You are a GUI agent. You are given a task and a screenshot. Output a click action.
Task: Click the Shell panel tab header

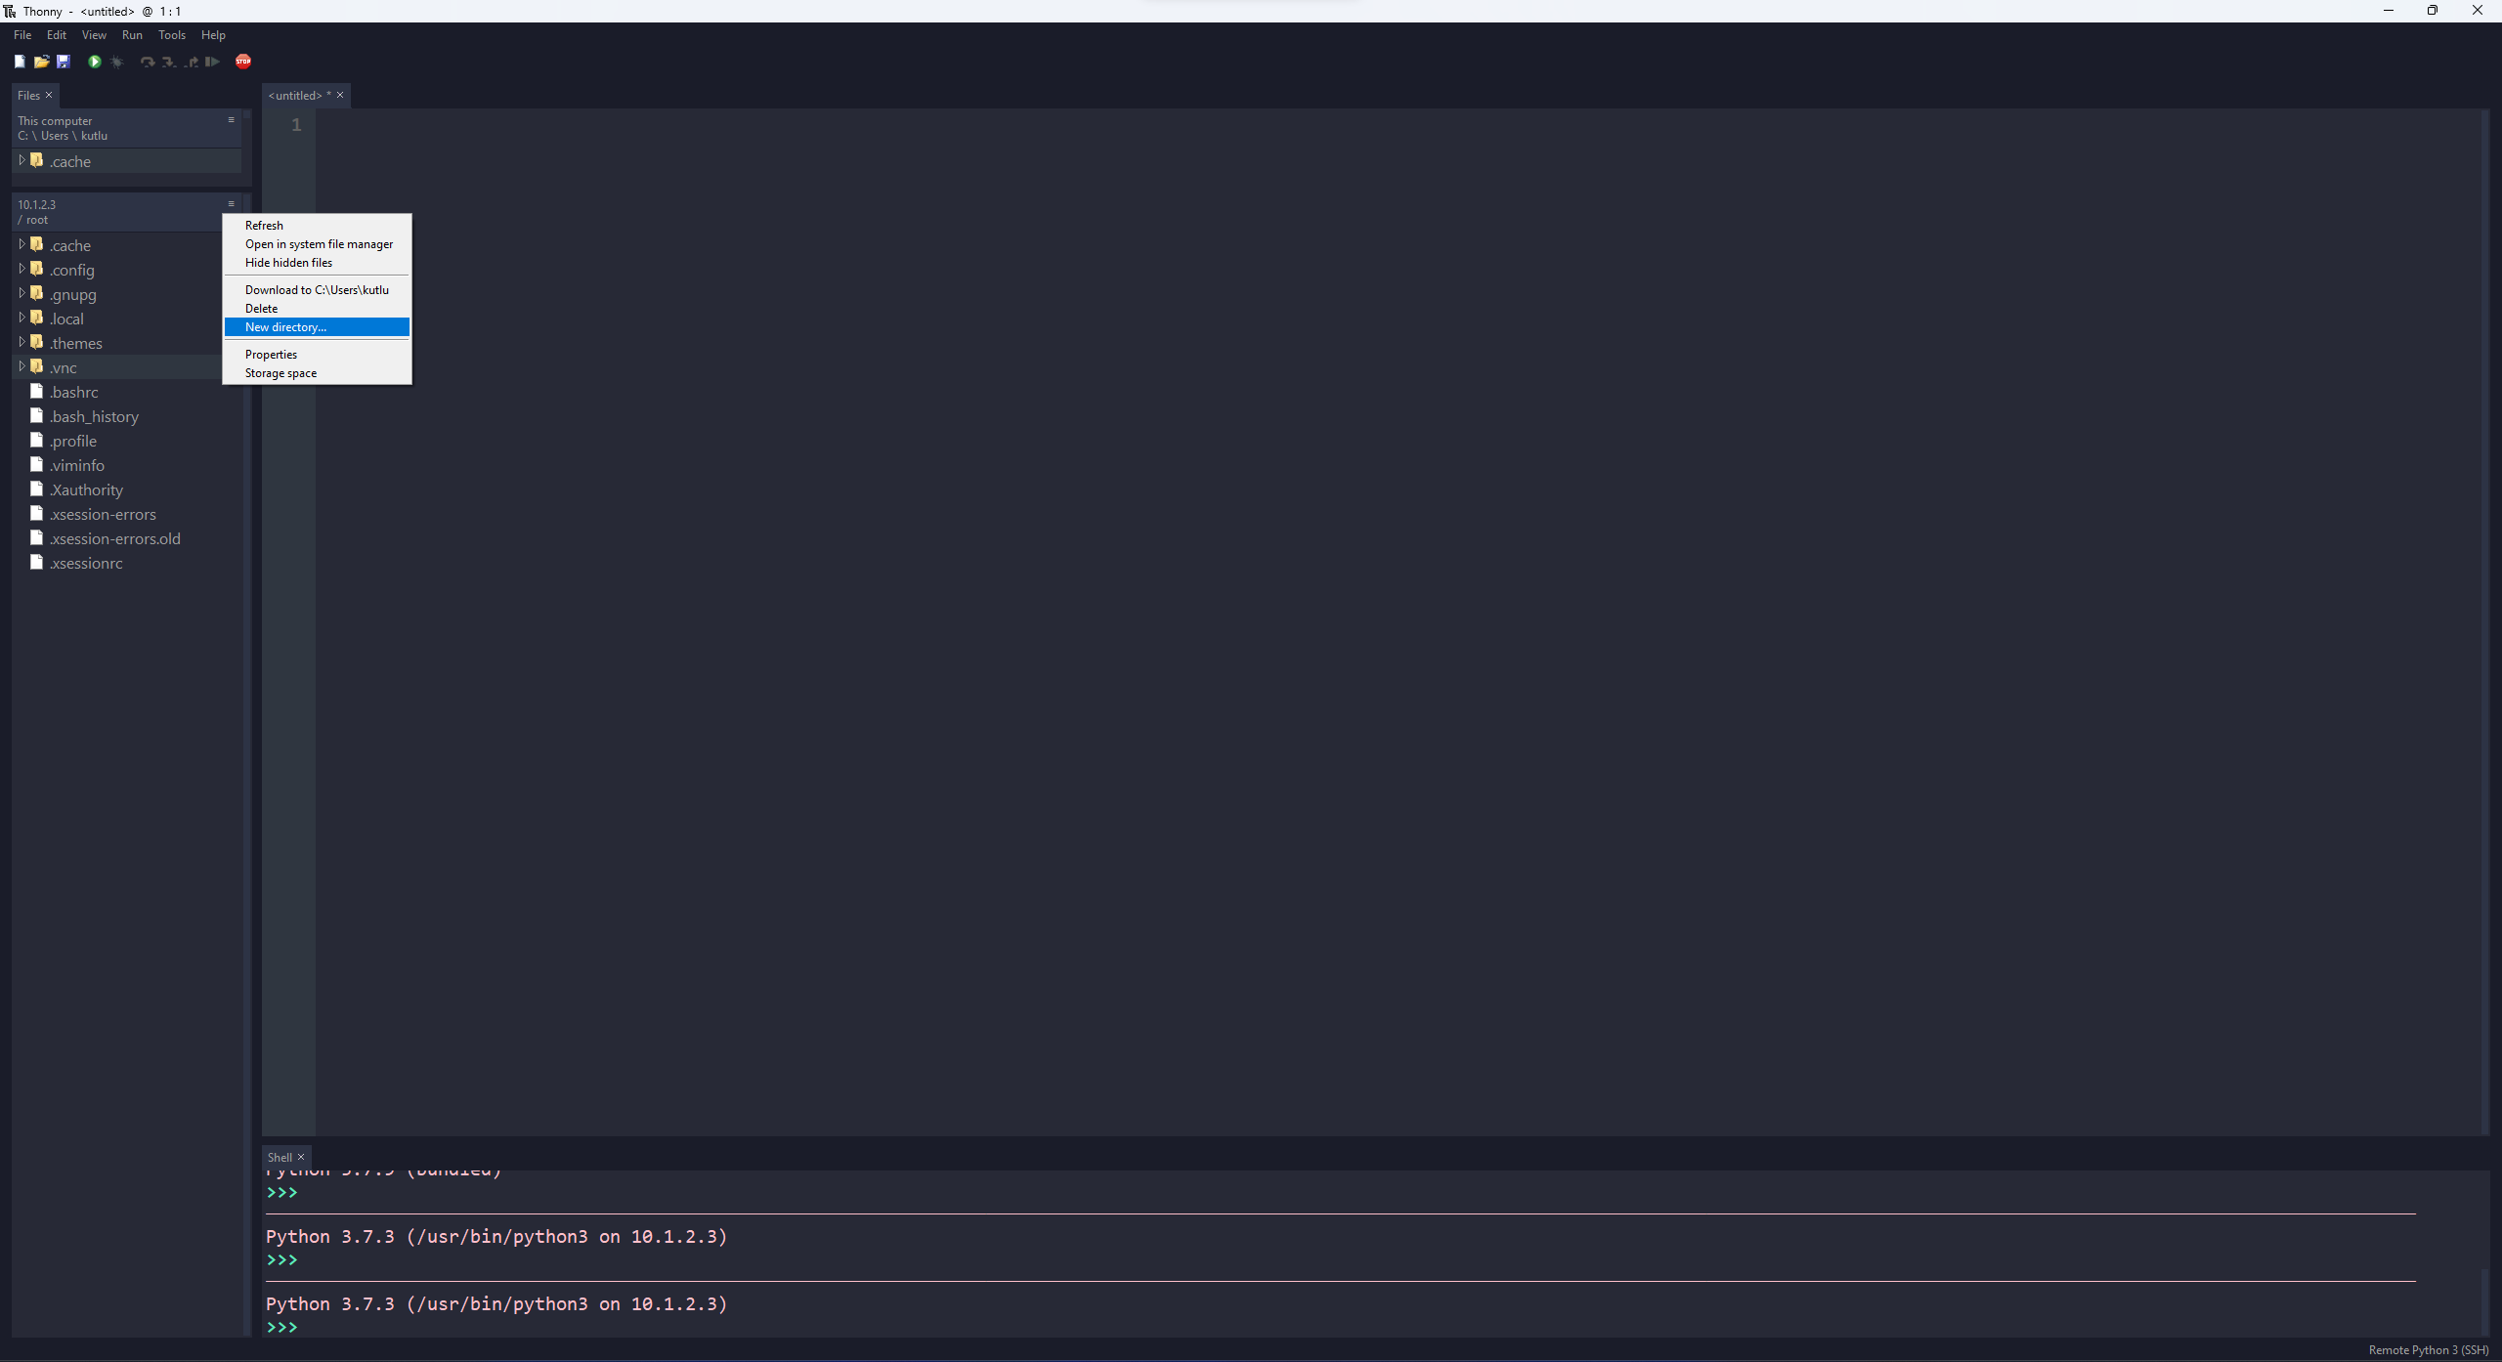280,1156
